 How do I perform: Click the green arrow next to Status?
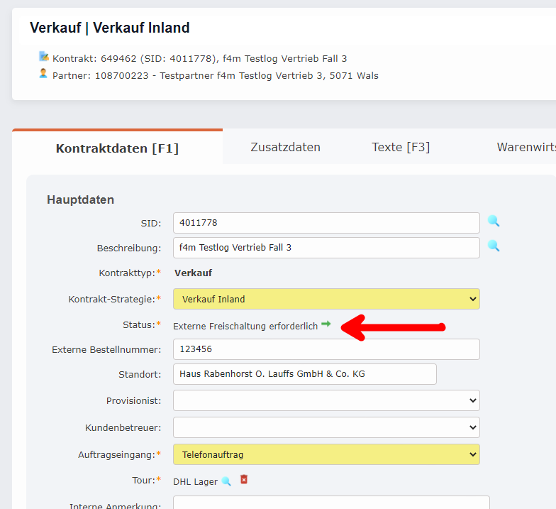(x=326, y=324)
